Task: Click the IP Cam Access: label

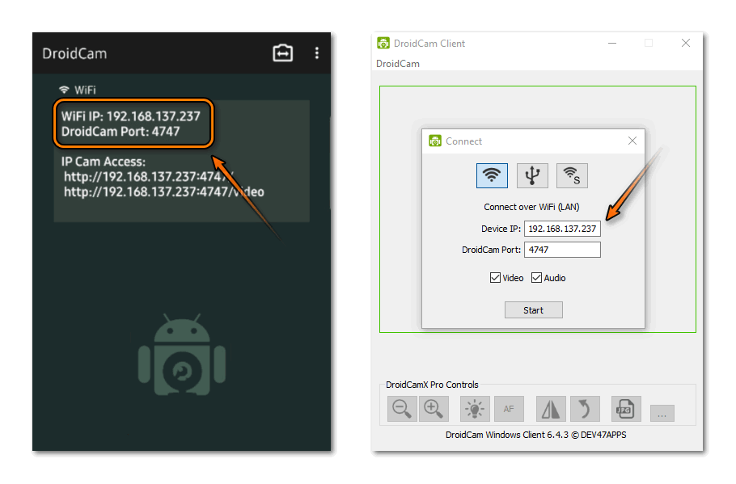Action: point(104,162)
